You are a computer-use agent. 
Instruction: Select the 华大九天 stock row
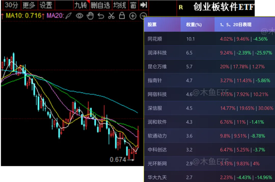209,176
